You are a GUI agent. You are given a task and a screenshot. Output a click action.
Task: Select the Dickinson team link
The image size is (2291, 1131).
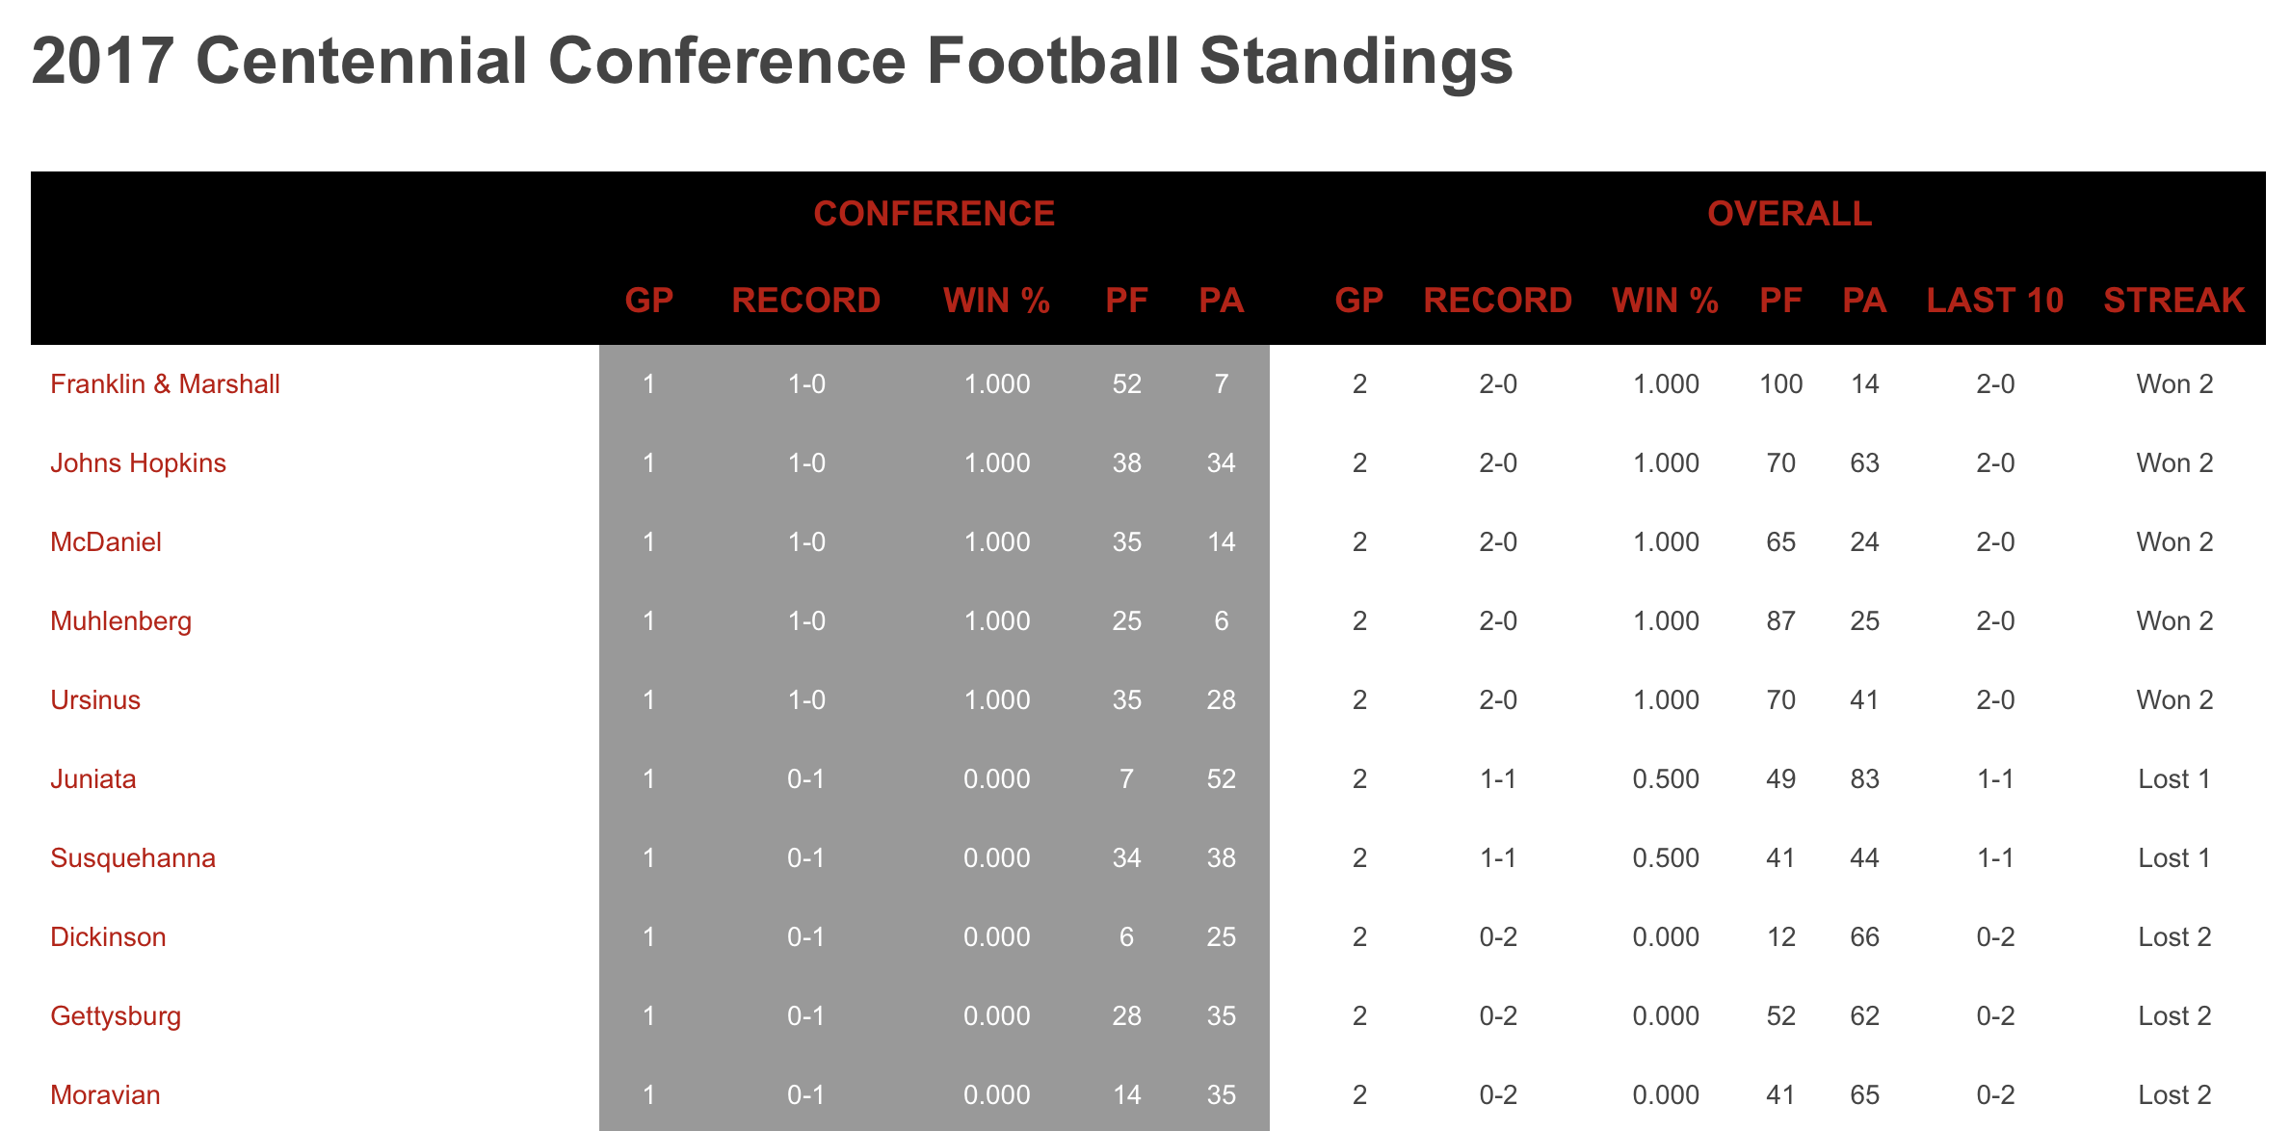pyautogui.click(x=108, y=937)
